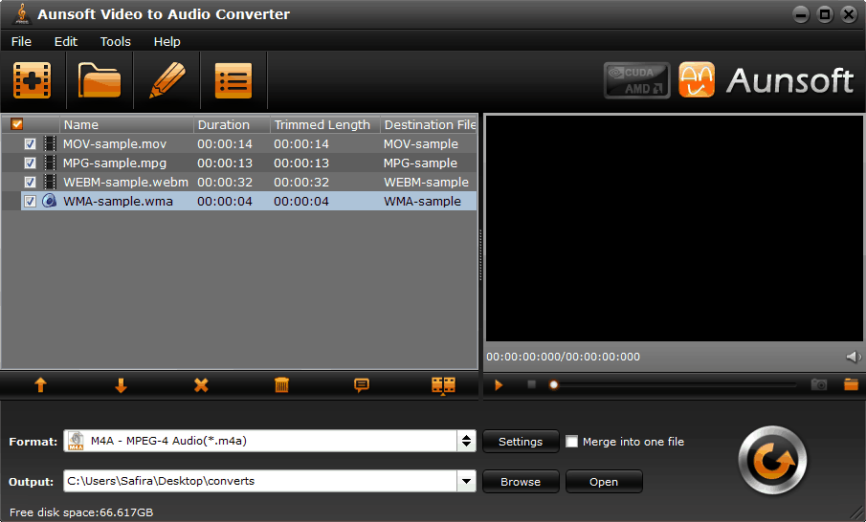The image size is (866, 522).
Task: Select the MPG-sample.mpg row
Action: click(239, 163)
